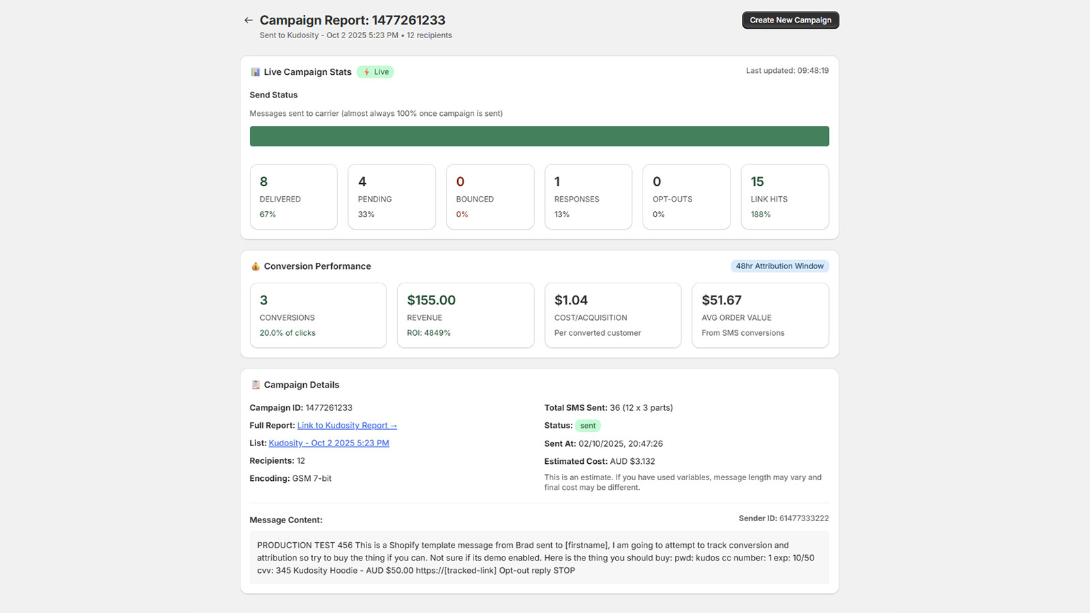Viewport: 1090px width, 613px height.
Task: Select the Bounced stat card
Action: [490, 197]
